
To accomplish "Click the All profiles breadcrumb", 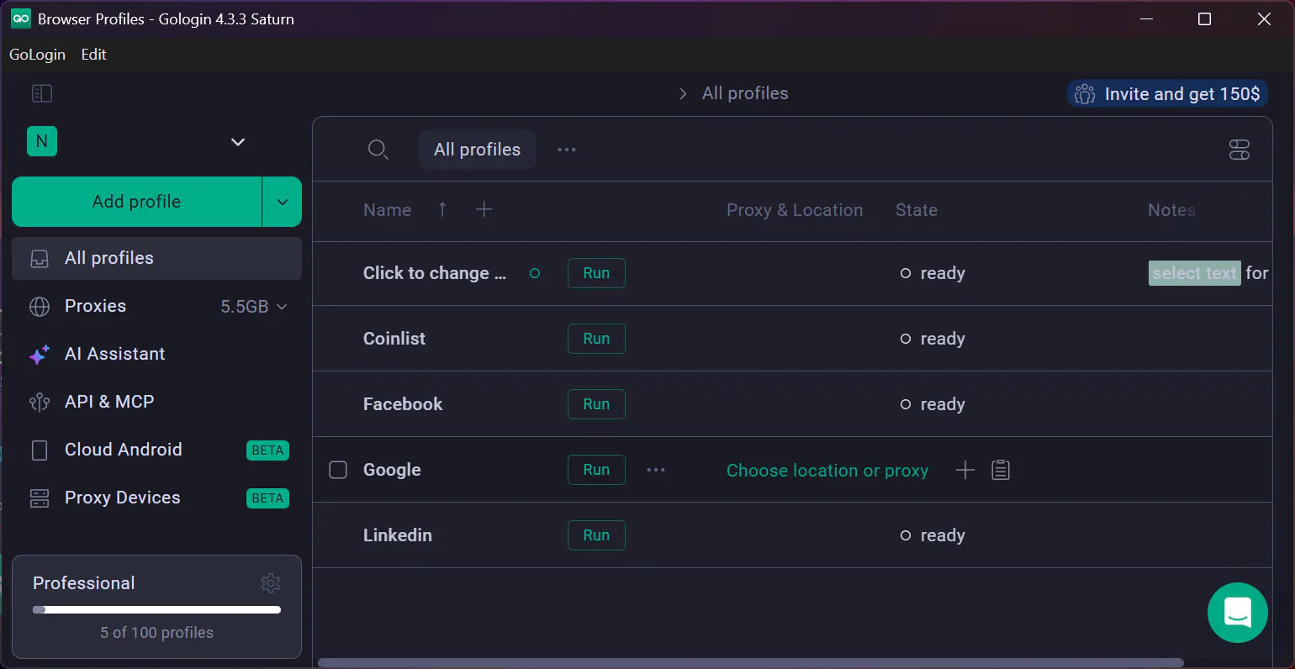I will click(745, 93).
